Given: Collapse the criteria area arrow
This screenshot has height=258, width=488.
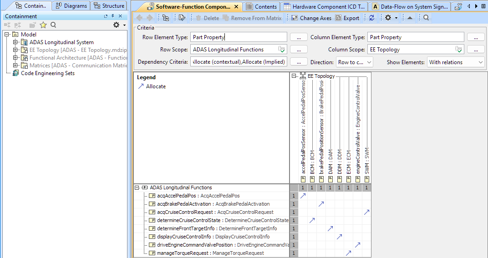Looking at the screenshot, I should coord(410,18).
